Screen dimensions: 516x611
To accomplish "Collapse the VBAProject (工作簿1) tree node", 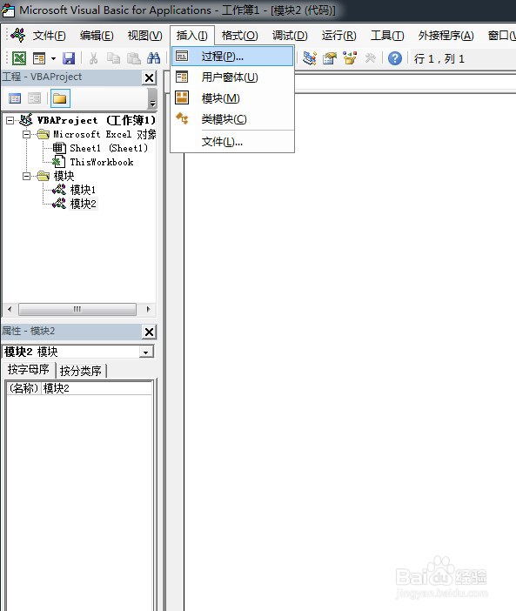I will (x=10, y=120).
